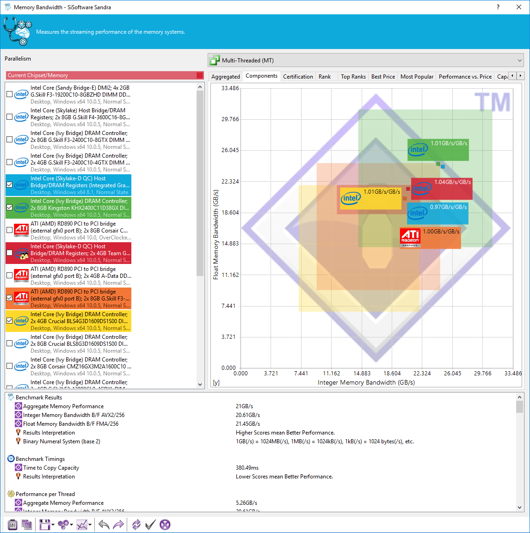Click the purple forward arrow icon
The image size is (530, 533).
(118, 525)
